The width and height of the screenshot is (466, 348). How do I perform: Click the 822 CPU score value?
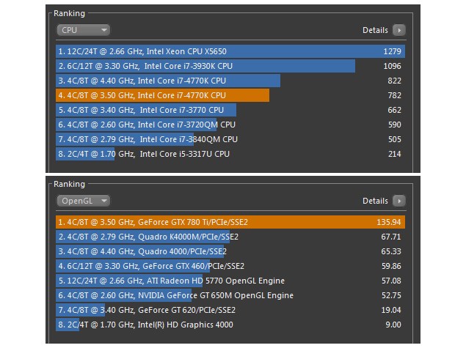[394, 81]
